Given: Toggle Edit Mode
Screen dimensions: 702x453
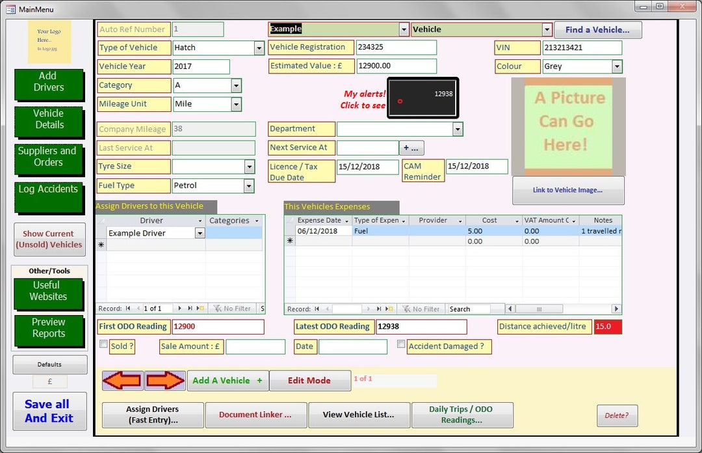Looking at the screenshot, I should point(310,380).
